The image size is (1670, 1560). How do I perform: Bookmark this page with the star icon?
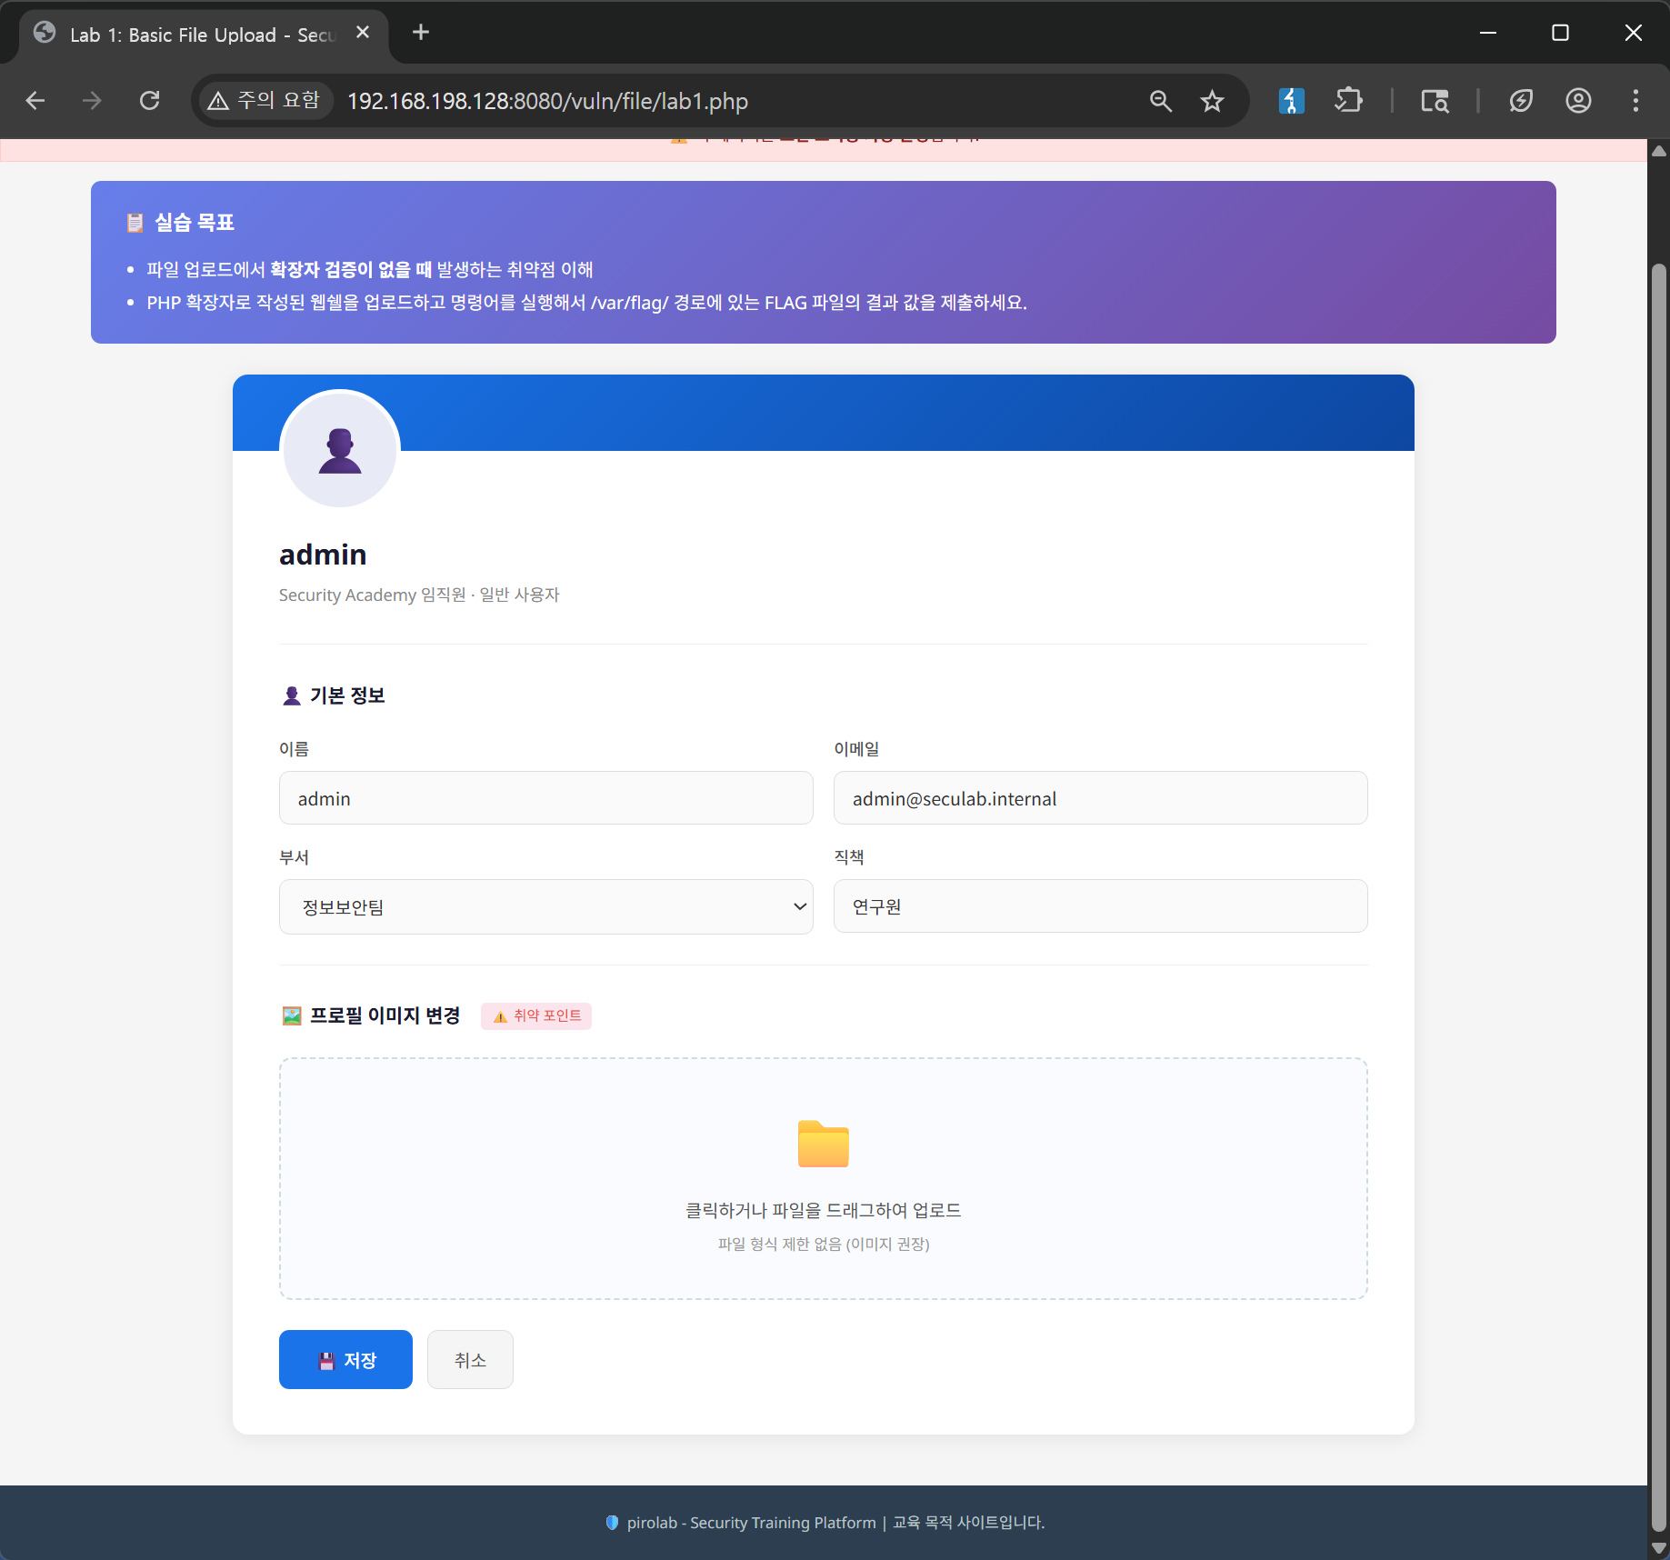(1212, 101)
